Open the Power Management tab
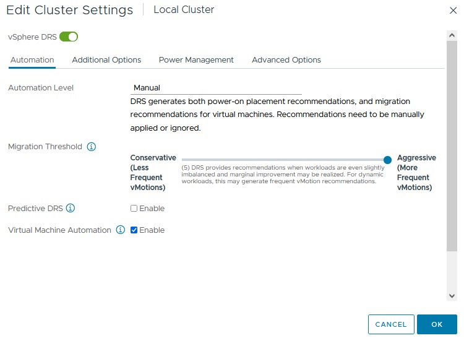 [x=196, y=60]
